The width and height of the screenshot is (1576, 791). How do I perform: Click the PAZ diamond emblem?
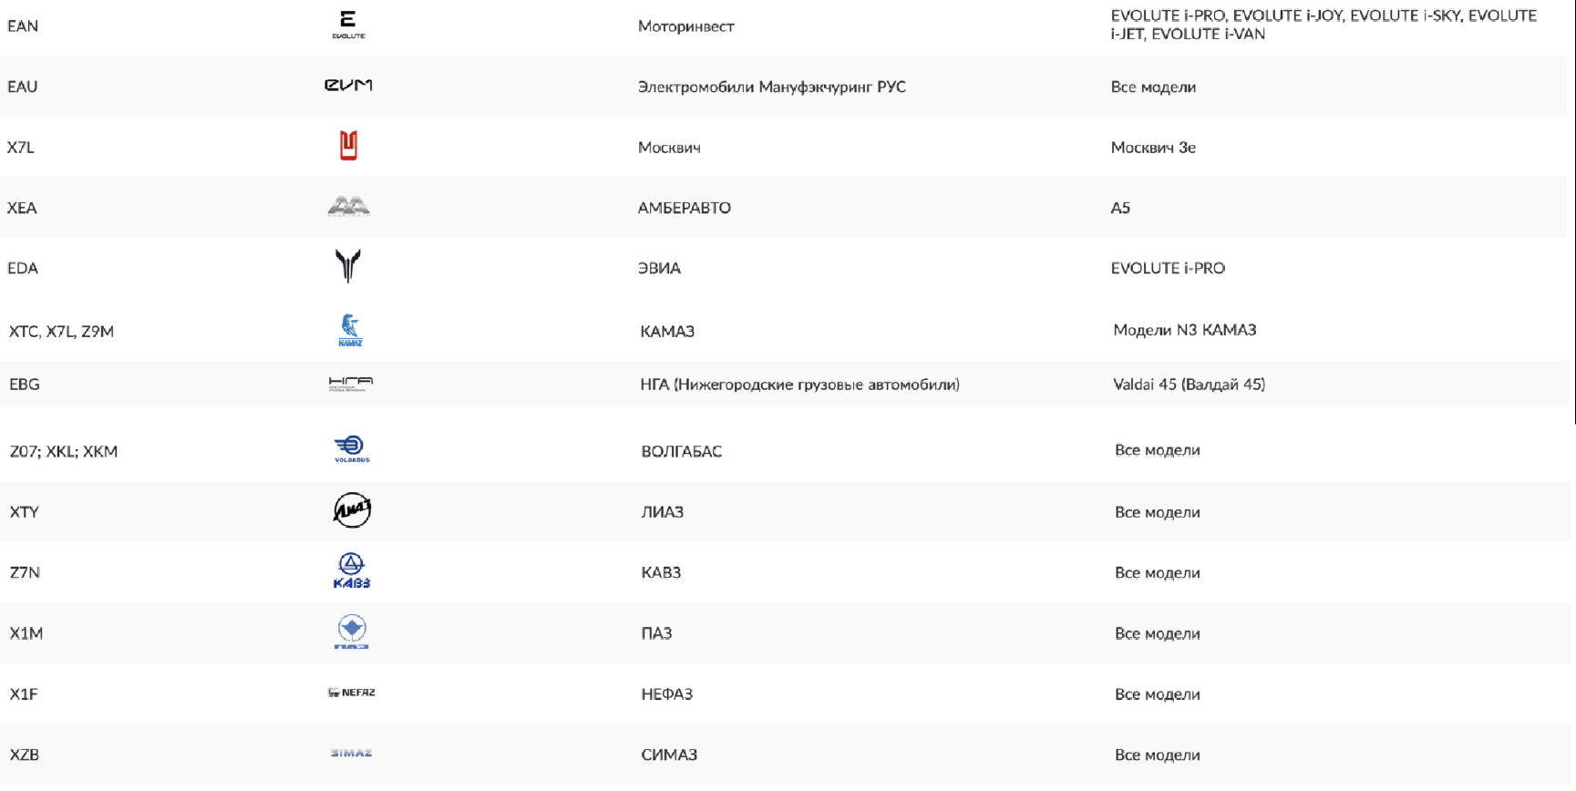(352, 632)
